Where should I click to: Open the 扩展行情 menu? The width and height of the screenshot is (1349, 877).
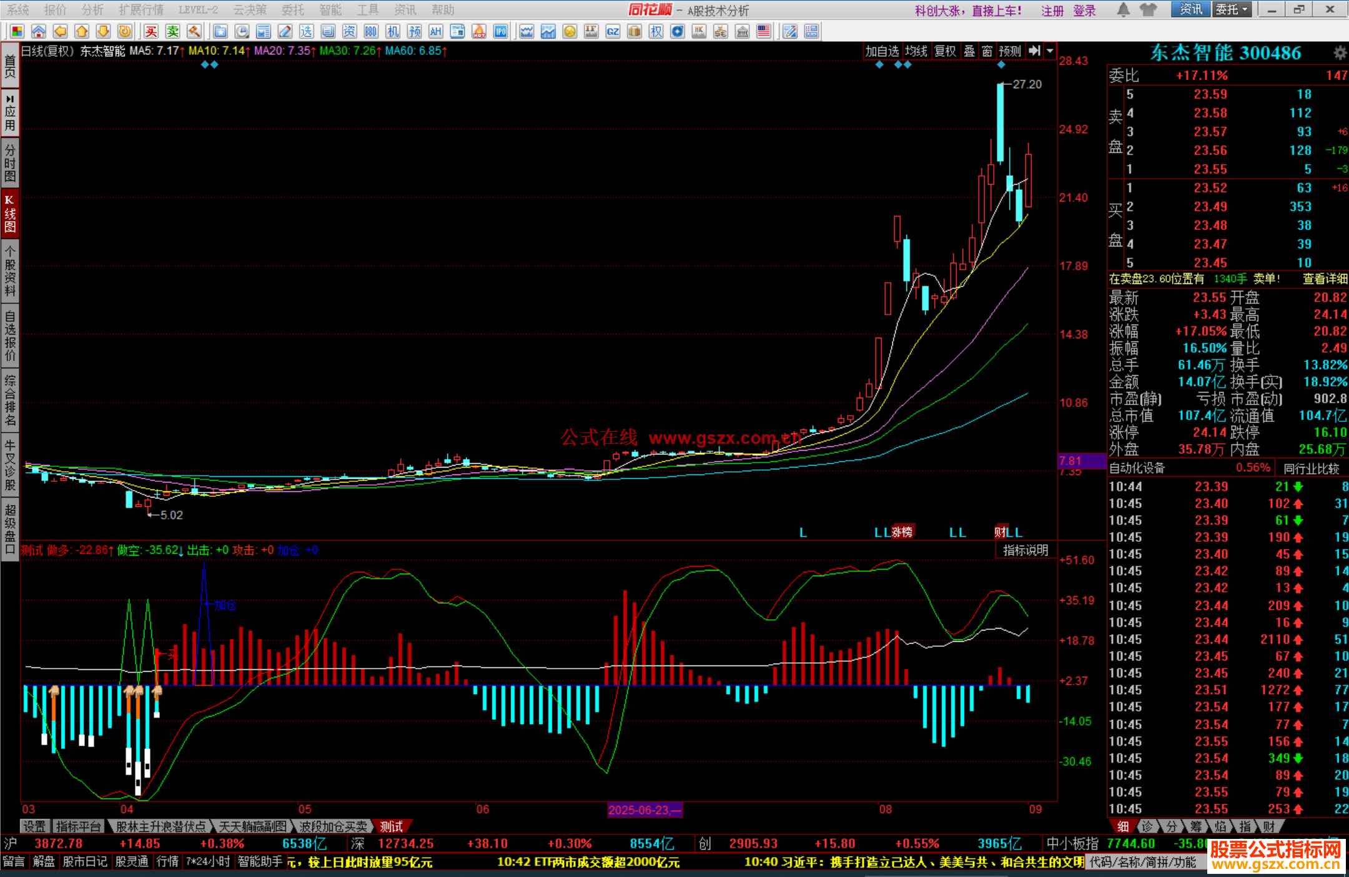tap(141, 10)
